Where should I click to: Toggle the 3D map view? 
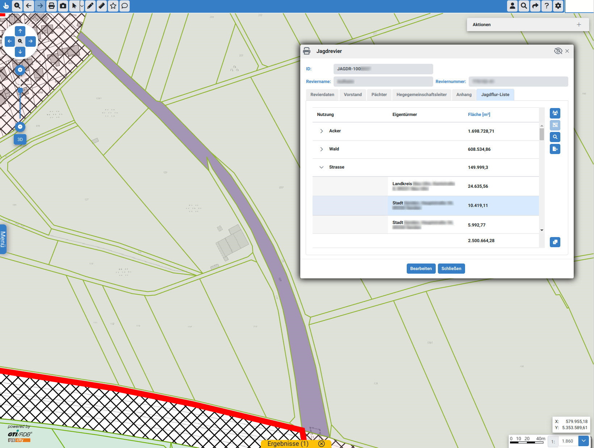coord(20,140)
